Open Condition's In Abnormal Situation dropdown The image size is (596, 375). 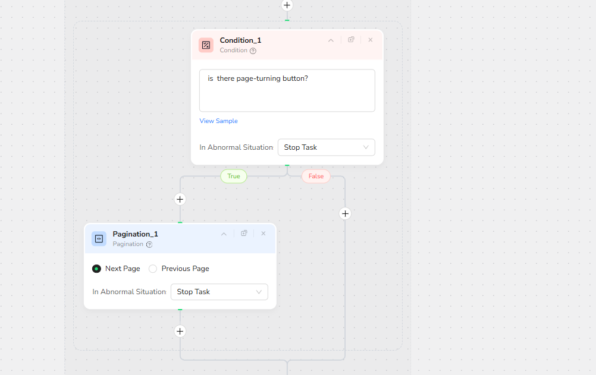point(326,147)
